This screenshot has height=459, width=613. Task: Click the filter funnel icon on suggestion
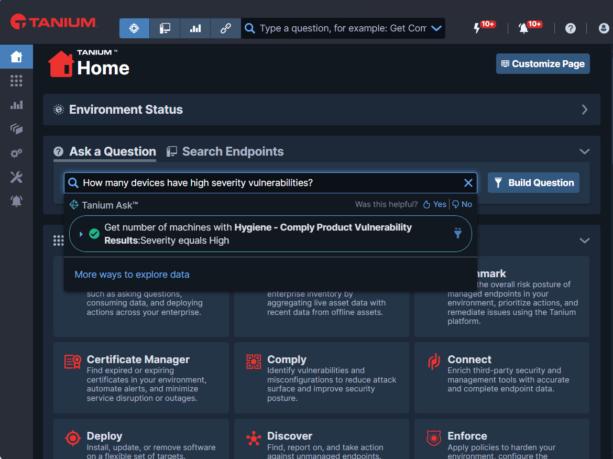point(457,233)
